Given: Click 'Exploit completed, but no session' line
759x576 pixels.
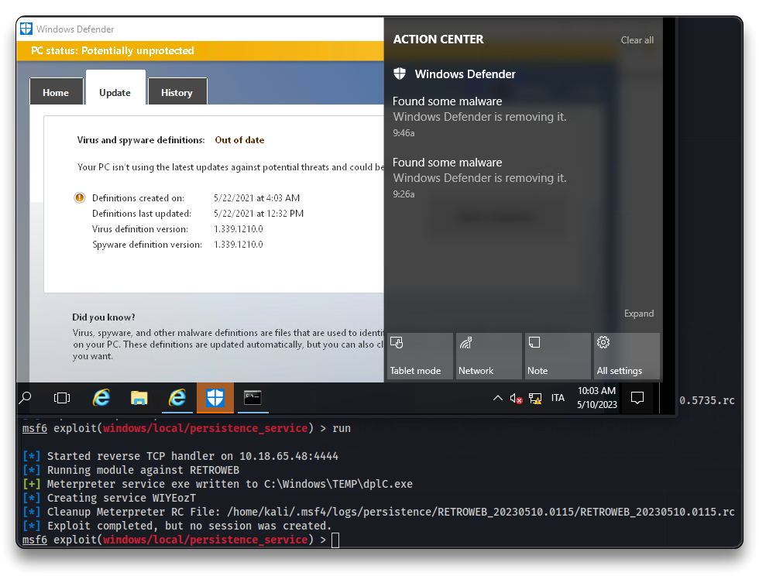Looking at the screenshot, I should click(x=177, y=526).
